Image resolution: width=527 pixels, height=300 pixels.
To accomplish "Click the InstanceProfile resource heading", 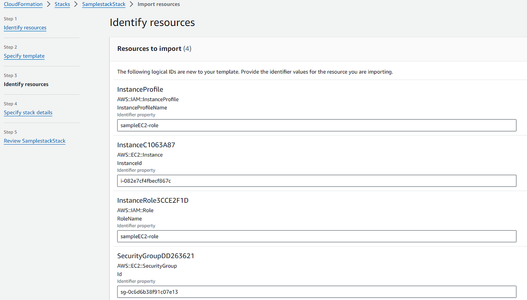I will click(140, 89).
